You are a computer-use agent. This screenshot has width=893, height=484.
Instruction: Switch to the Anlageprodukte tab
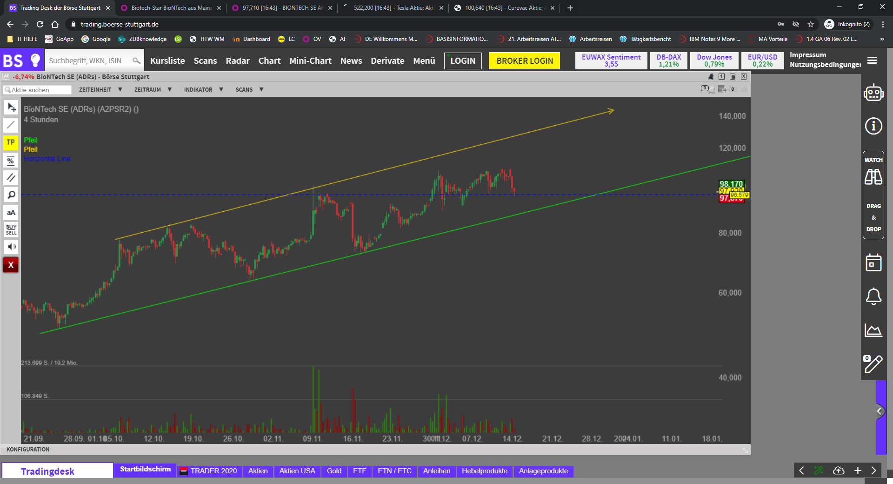pos(543,471)
